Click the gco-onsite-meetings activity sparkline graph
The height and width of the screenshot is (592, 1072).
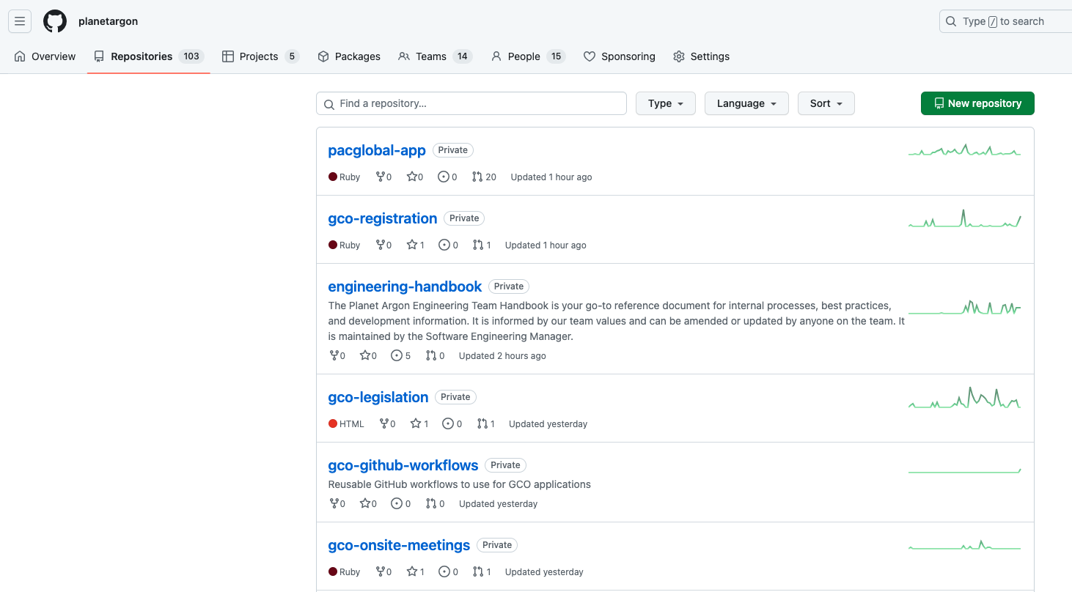tap(964, 545)
